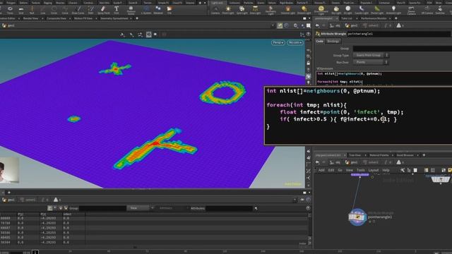Click the parameter Group input field
452x254 pixels.
pos(403,49)
